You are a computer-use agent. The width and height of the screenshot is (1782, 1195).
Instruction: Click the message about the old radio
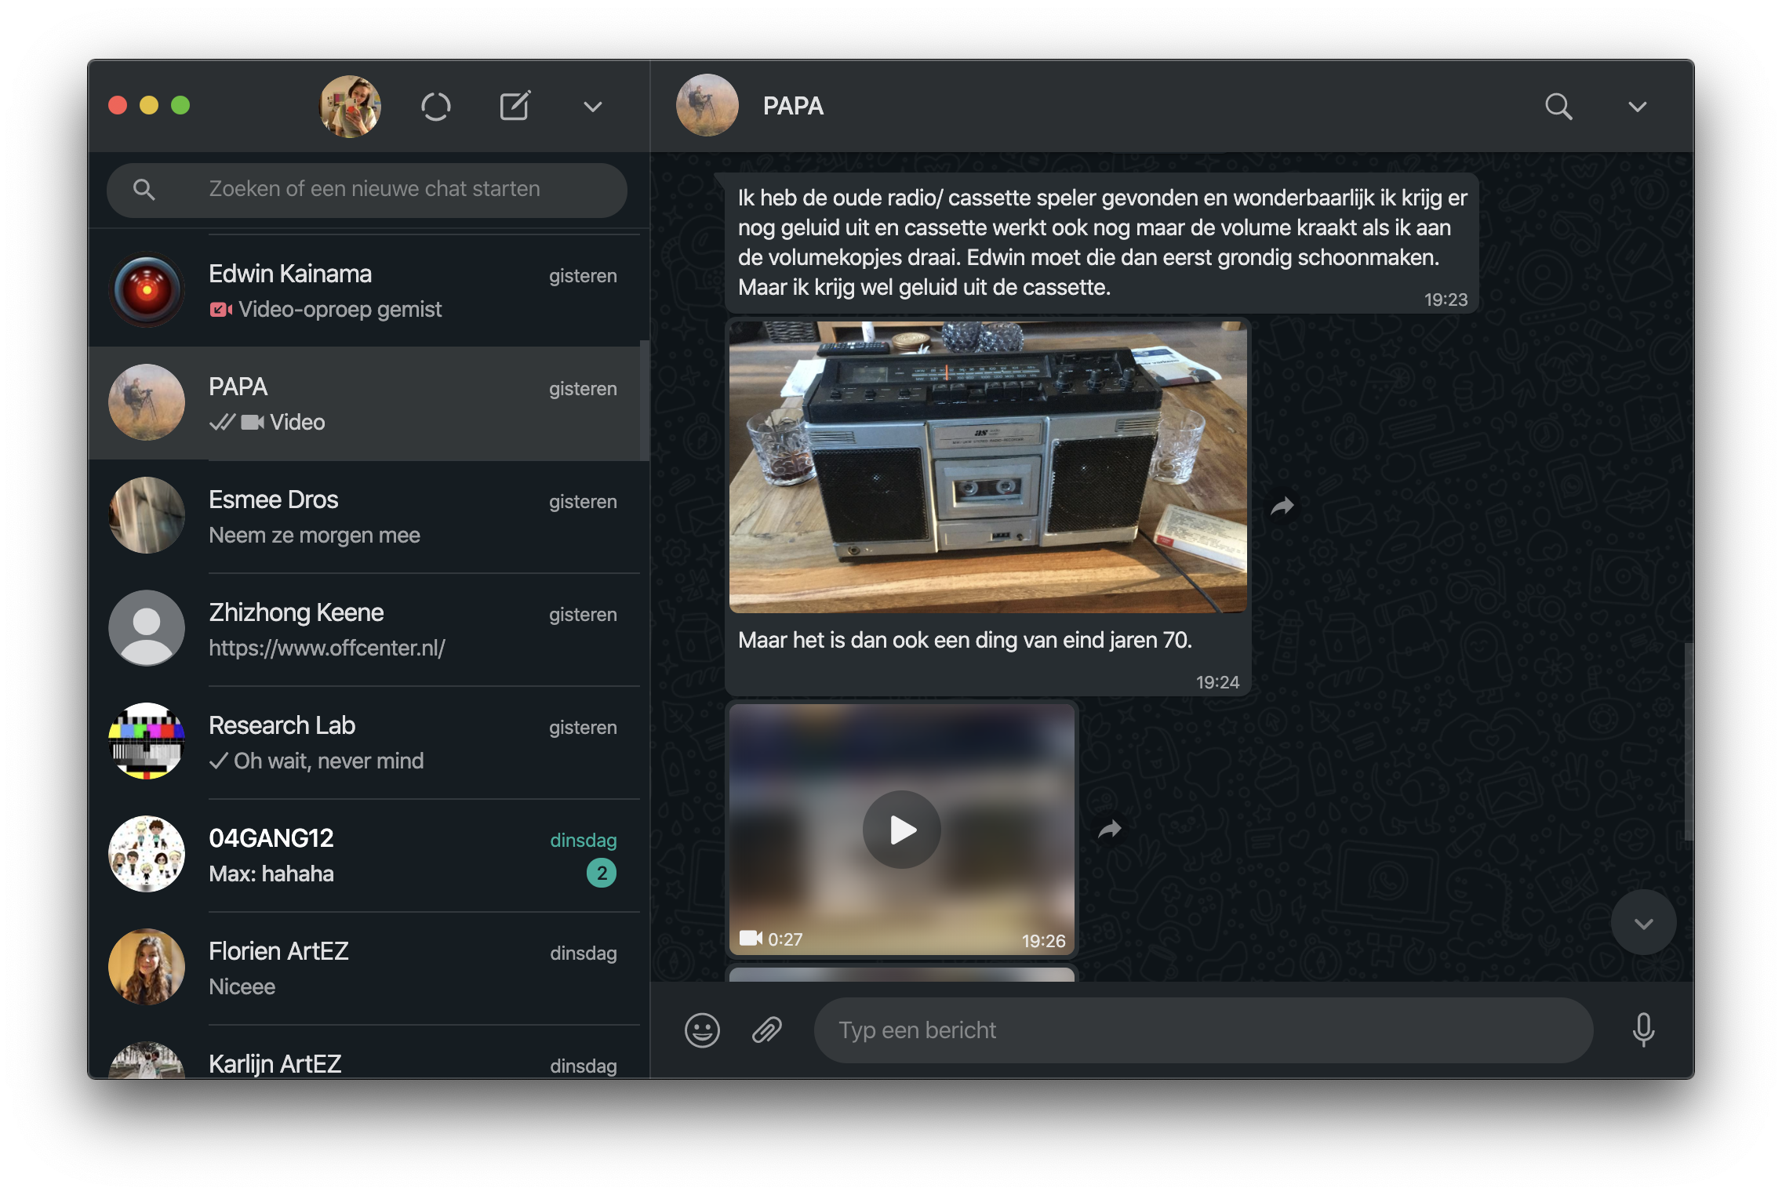1102,242
